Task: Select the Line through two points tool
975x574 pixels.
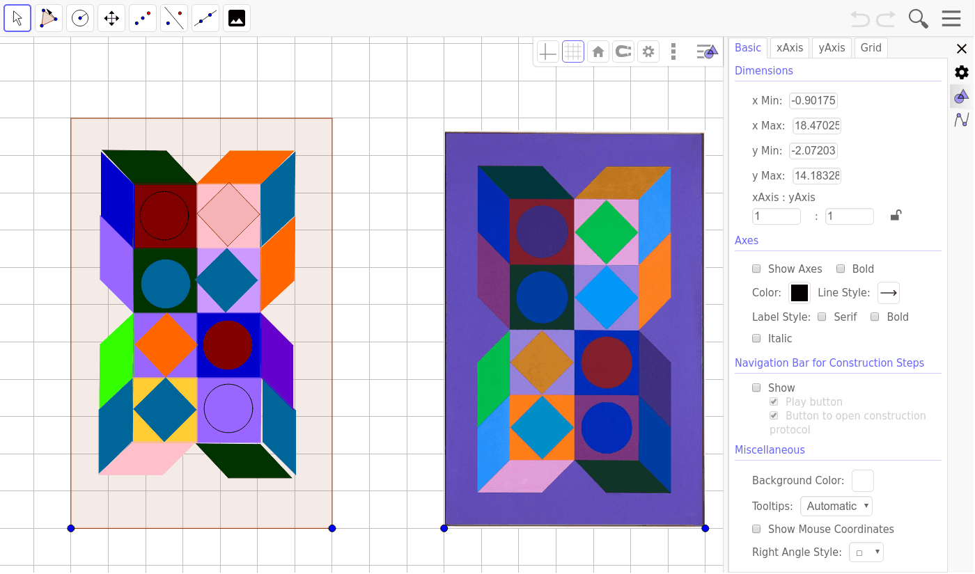Action: pos(205,18)
